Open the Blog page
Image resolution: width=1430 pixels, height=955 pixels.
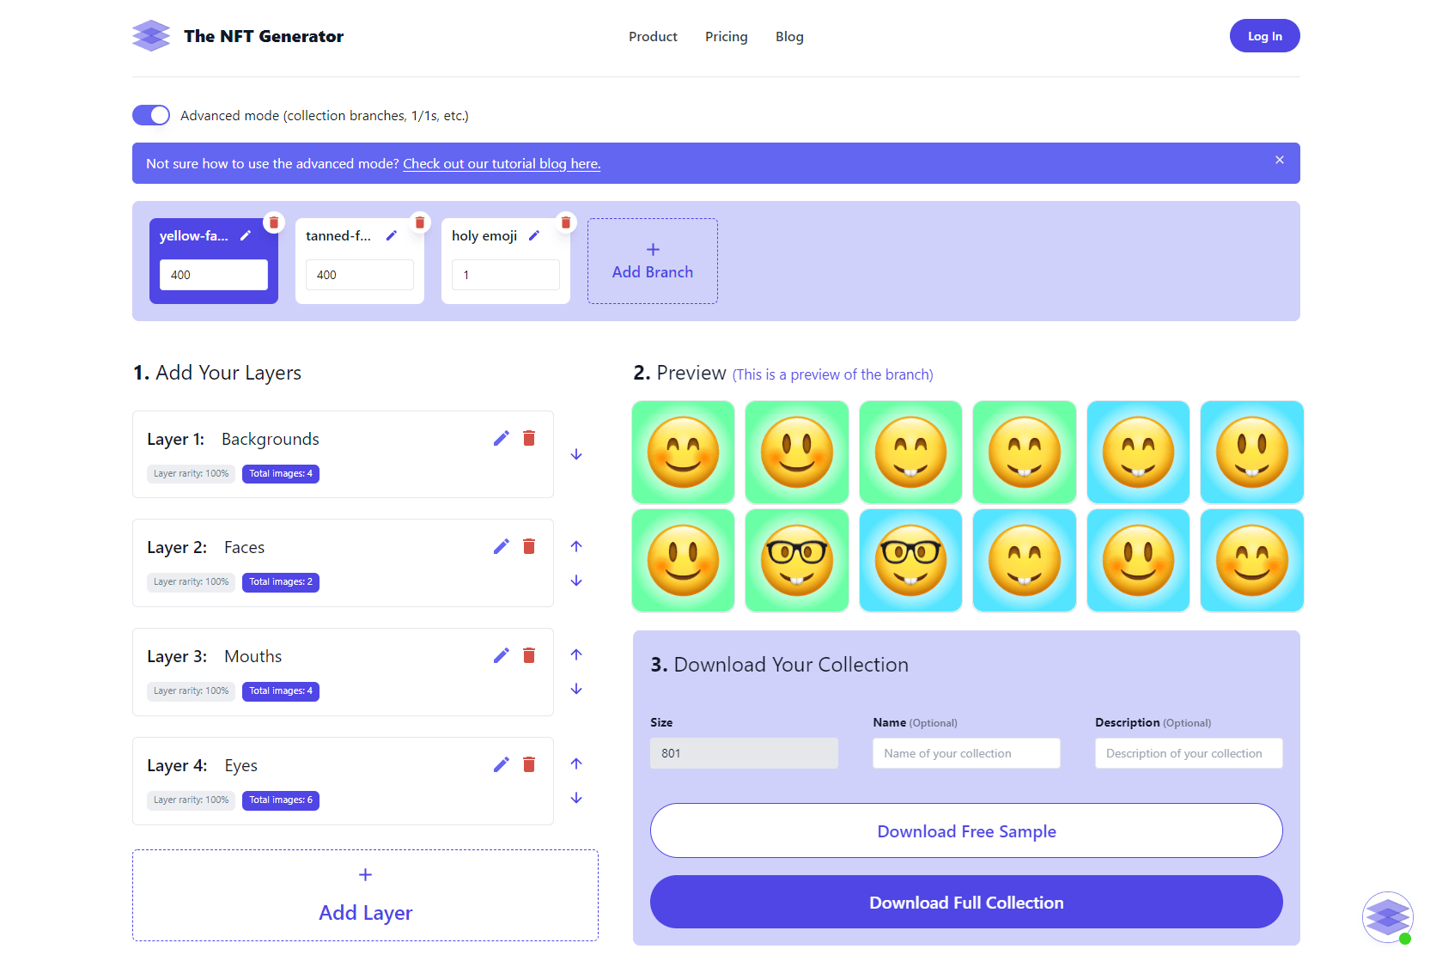(789, 36)
